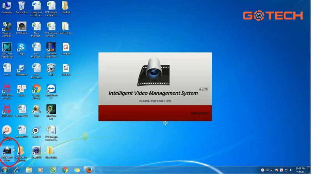
Task: Select the Lien Minh Huyen Thoai icon
Action: [51, 47]
